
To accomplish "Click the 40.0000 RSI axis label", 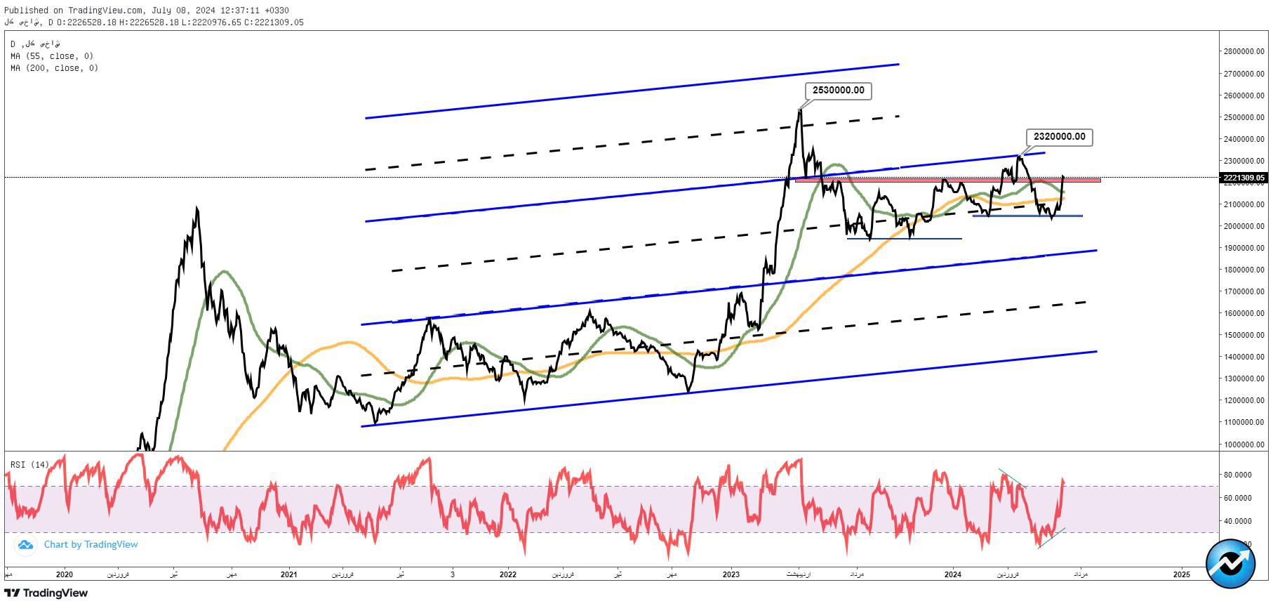I will point(1238,521).
